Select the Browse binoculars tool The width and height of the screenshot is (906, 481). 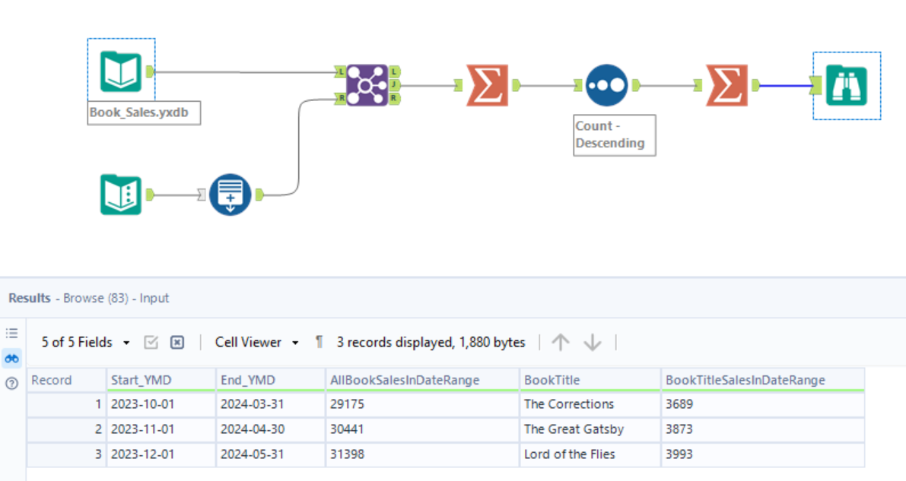[847, 85]
